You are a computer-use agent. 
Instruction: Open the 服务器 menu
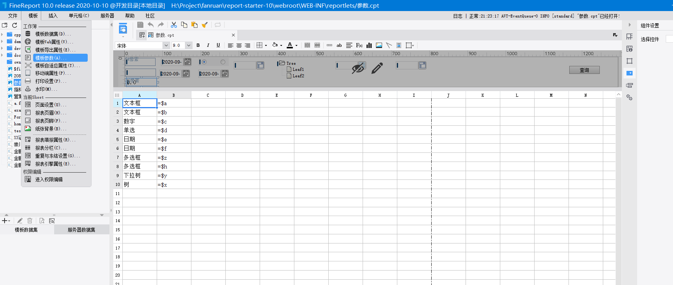coord(108,16)
